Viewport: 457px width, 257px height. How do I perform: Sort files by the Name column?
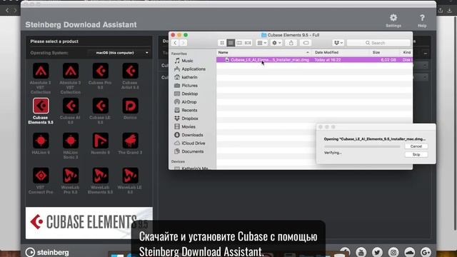263,52
